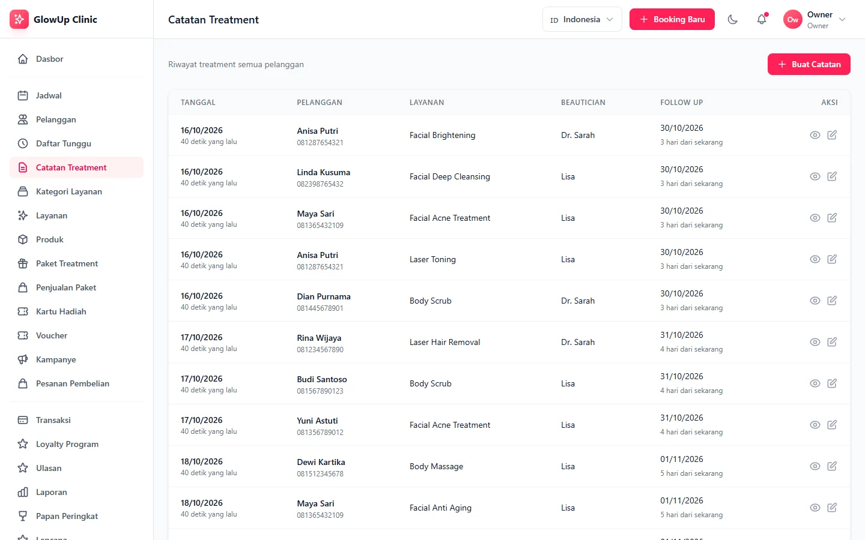Click the Laporan chart icon

tap(23, 492)
